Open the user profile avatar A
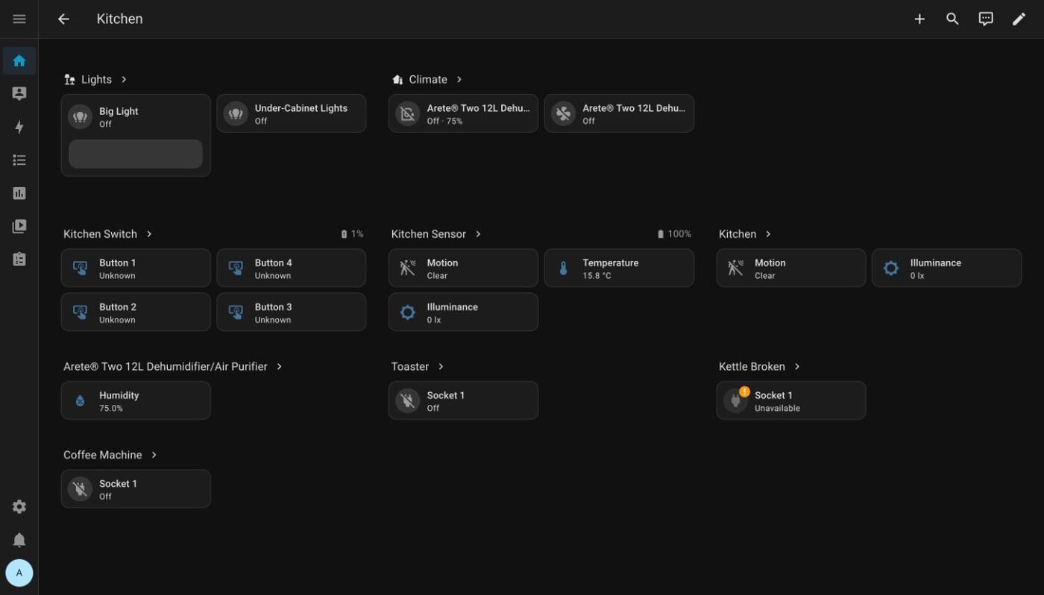The width and height of the screenshot is (1044, 595). [19, 573]
